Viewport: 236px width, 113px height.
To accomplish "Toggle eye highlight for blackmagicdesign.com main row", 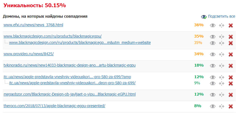I will pos(213,36).
